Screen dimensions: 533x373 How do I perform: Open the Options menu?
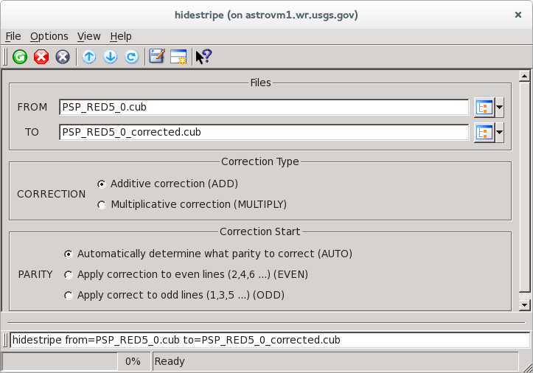49,36
